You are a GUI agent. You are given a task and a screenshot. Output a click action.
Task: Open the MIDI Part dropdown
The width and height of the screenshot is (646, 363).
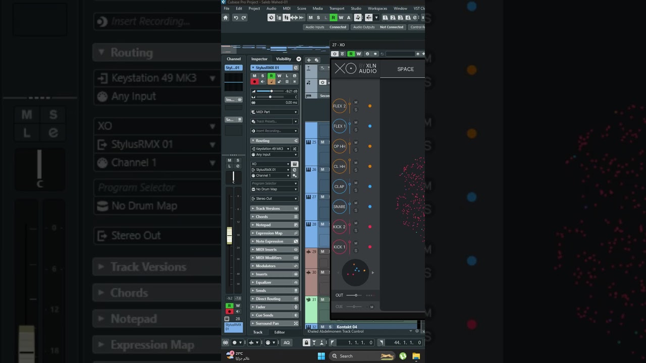click(x=275, y=112)
